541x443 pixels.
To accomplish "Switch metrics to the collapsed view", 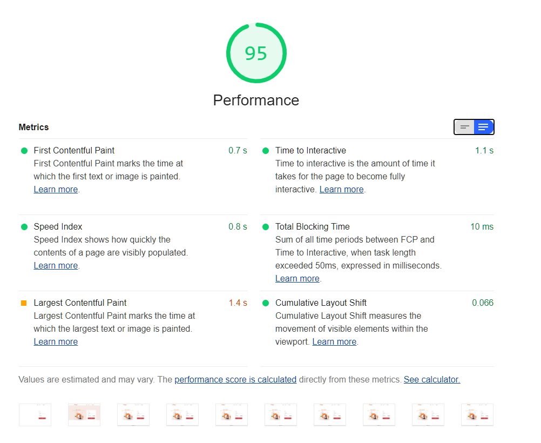I will [464, 127].
